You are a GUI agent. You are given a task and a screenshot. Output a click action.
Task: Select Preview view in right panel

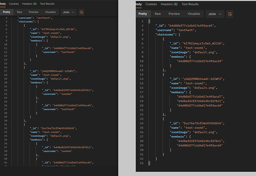(x=174, y=14)
